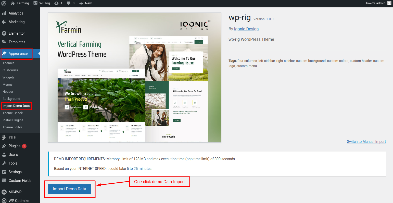Click the wp-rig WordPress Theme description

tap(251, 39)
